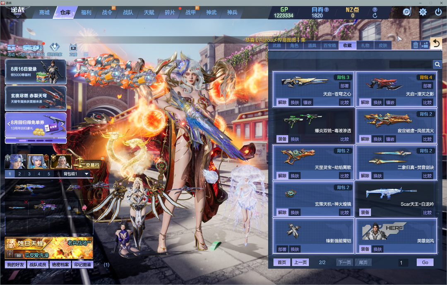Click the Go page jump button

click(x=425, y=263)
